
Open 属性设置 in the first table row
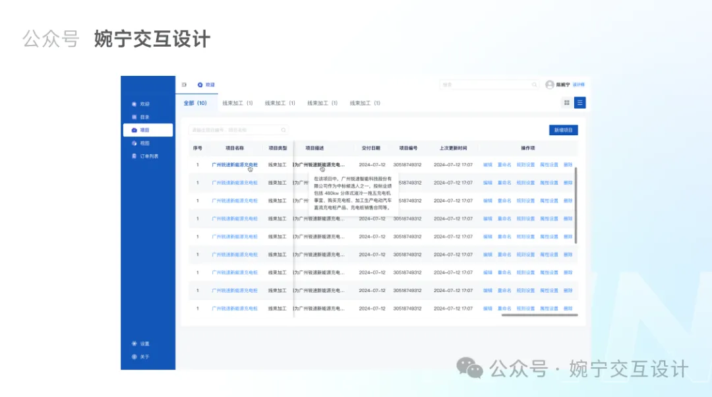(549, 165)
